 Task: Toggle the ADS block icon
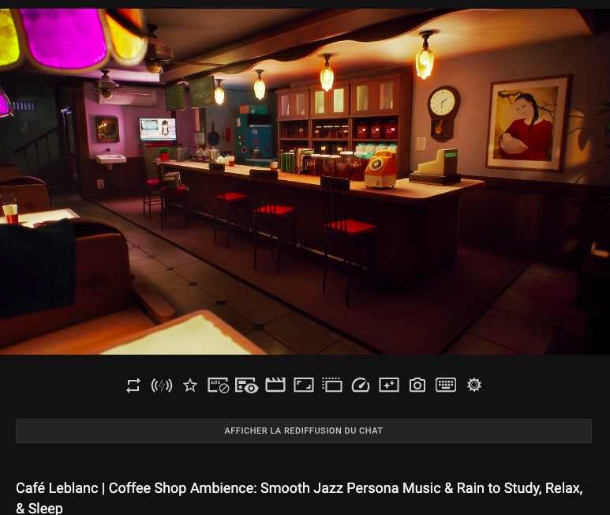click(x=219, y=385)
